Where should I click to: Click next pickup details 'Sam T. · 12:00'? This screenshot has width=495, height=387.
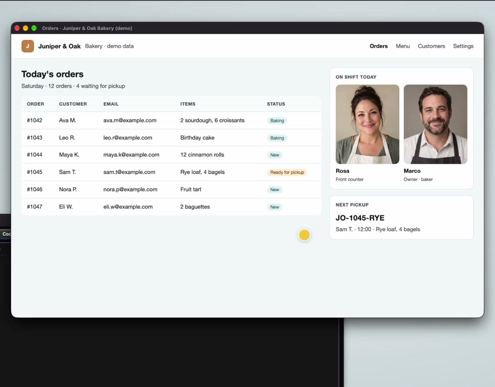pyautogui.click(x=378, y=229)
